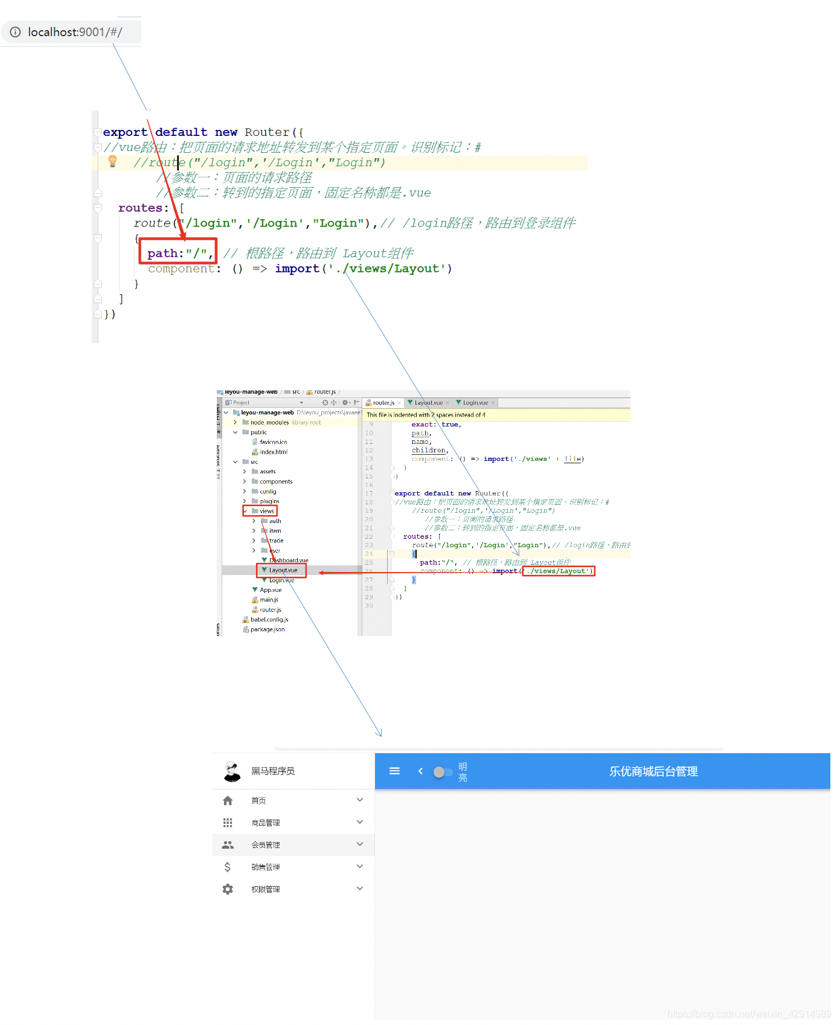Click the 权限管理 menu label
The width and height of the screenshot is (837, 1025).
[x=266, y=889]
